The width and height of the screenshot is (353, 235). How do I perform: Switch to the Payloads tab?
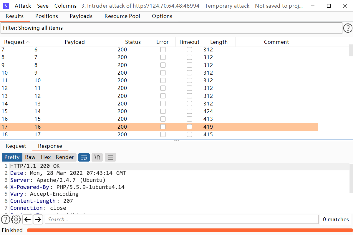(81, 16)
